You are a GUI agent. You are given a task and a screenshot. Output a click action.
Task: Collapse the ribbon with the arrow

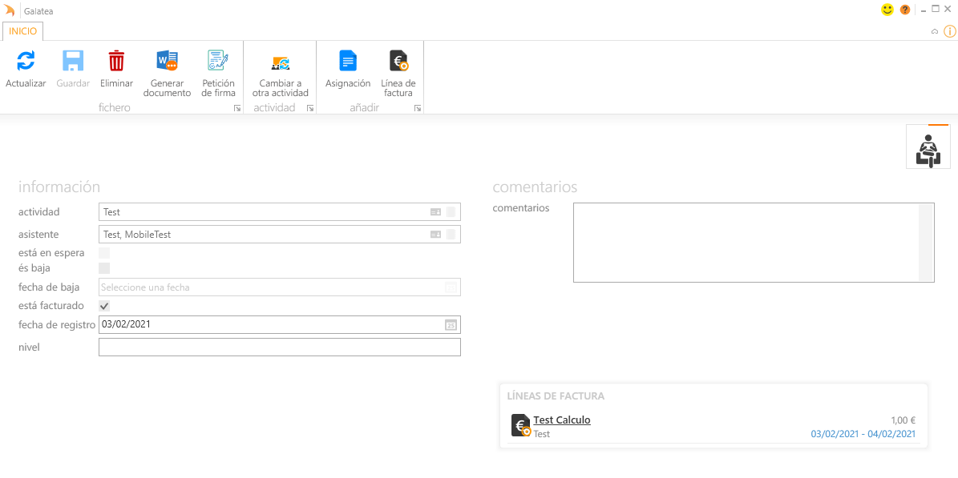coord(935,31)
